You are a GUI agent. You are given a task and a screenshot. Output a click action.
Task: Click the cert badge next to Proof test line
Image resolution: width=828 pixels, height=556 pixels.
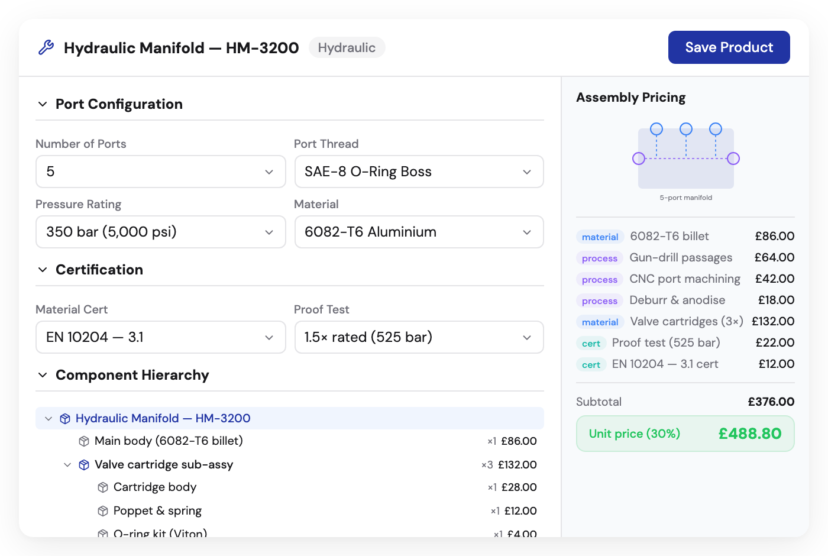tap(591, 343)
